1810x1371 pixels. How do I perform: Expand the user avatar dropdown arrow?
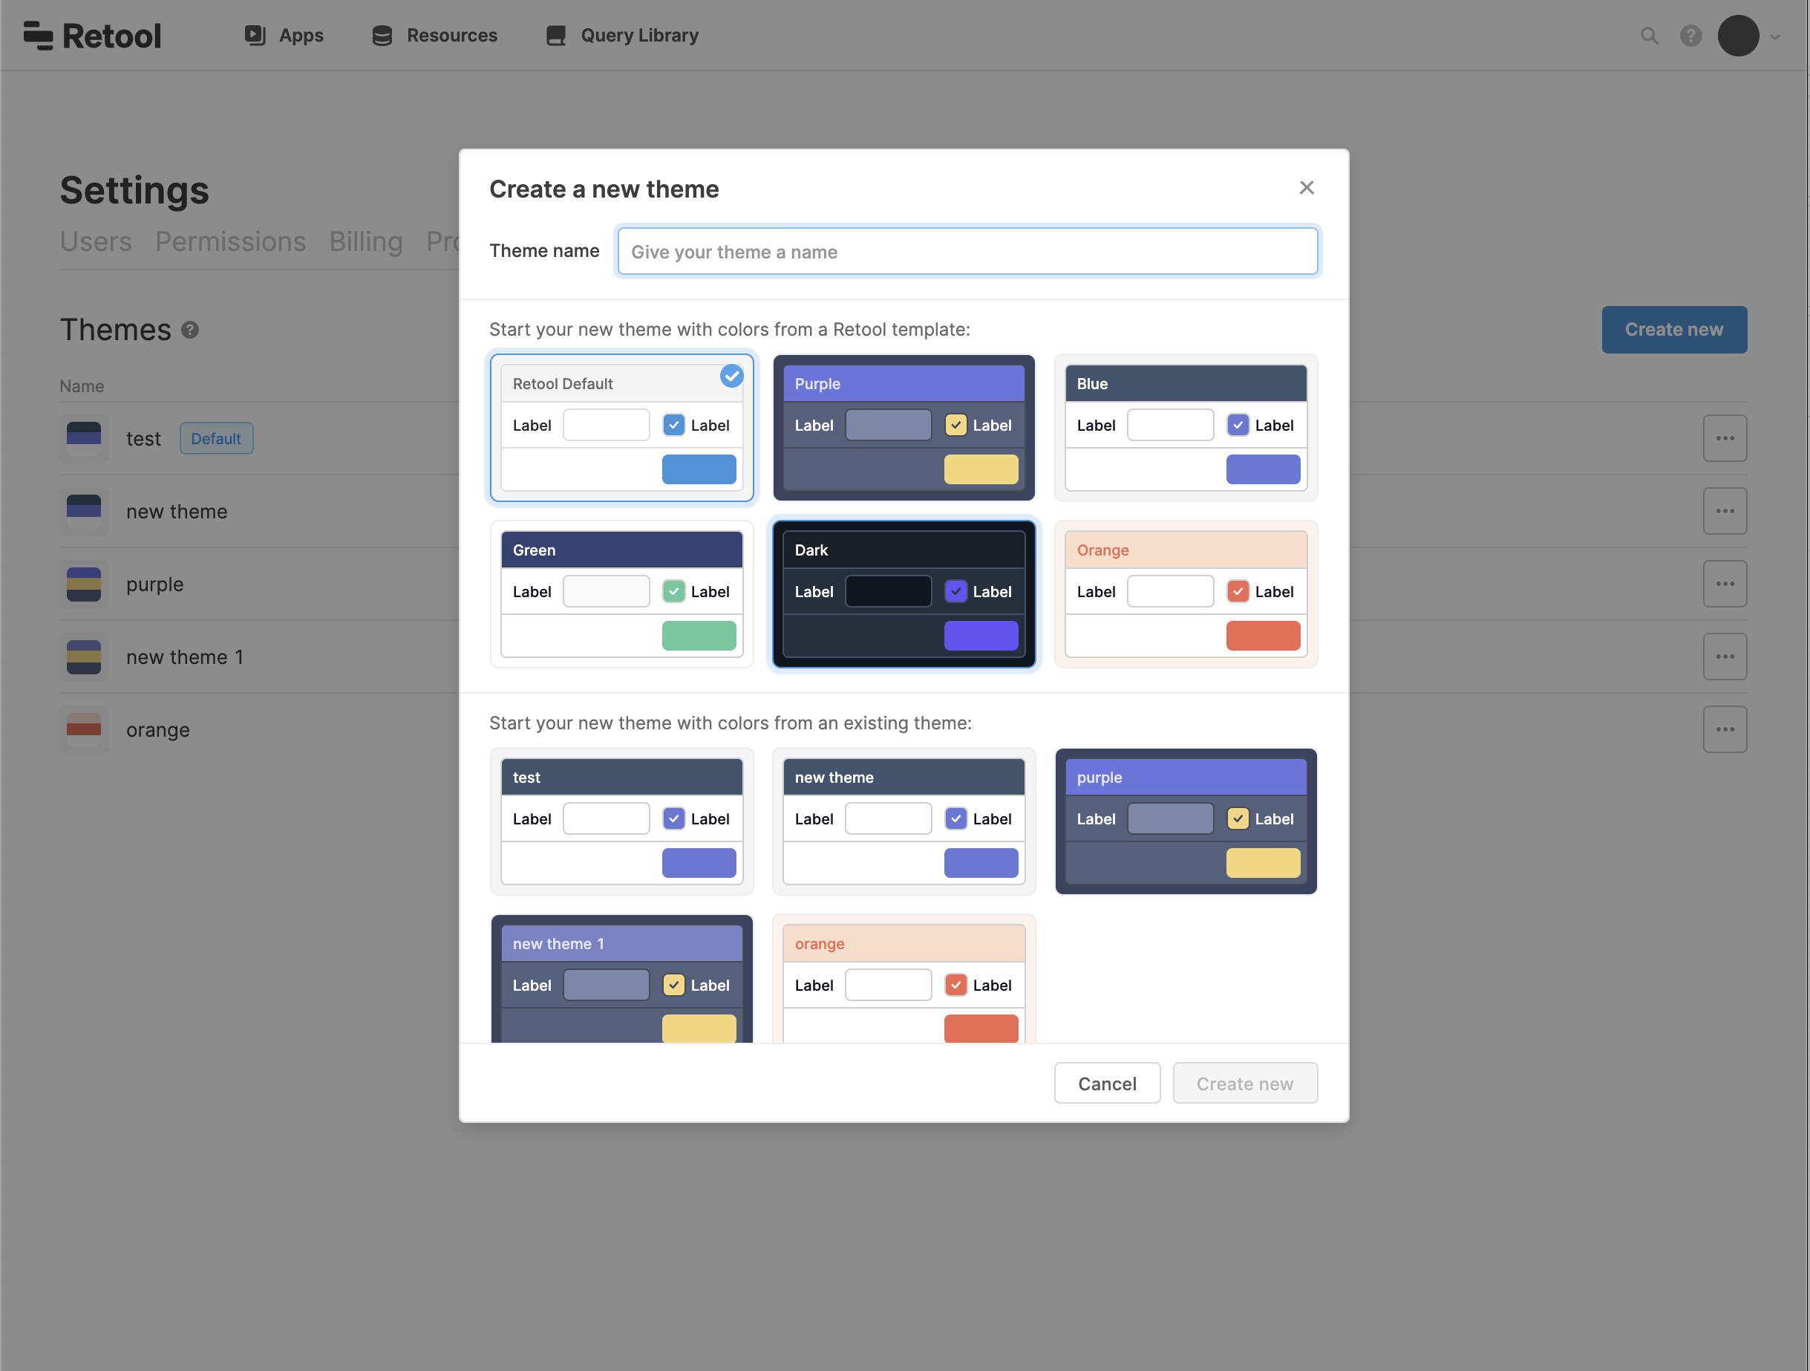(1775, 36)
